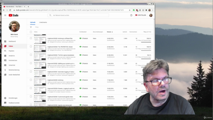
Task: Click like bar of 'The PROPERTIES drawer' row
Action: pos(146,50)
